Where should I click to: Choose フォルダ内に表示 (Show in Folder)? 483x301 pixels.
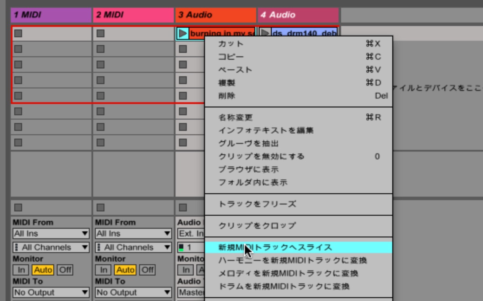[x=299, y=182]
